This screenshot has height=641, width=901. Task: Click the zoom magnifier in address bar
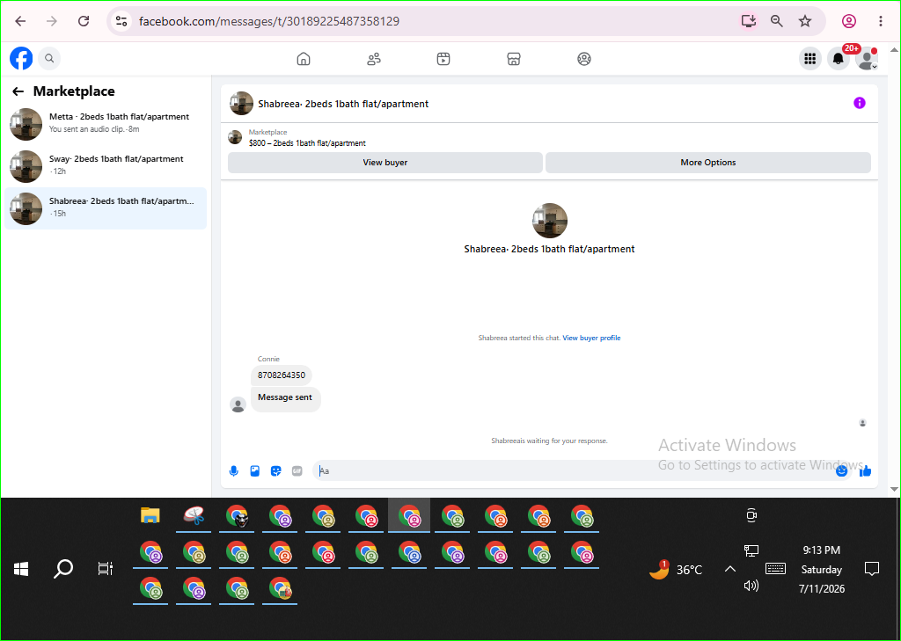click(x=777, y=21)
